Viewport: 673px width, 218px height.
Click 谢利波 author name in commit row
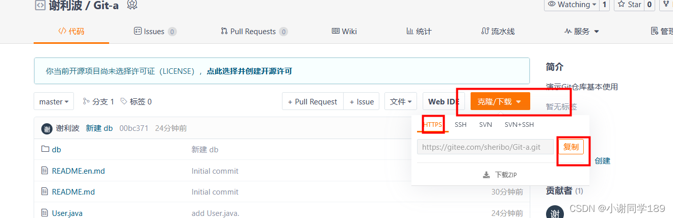(67, 128)
